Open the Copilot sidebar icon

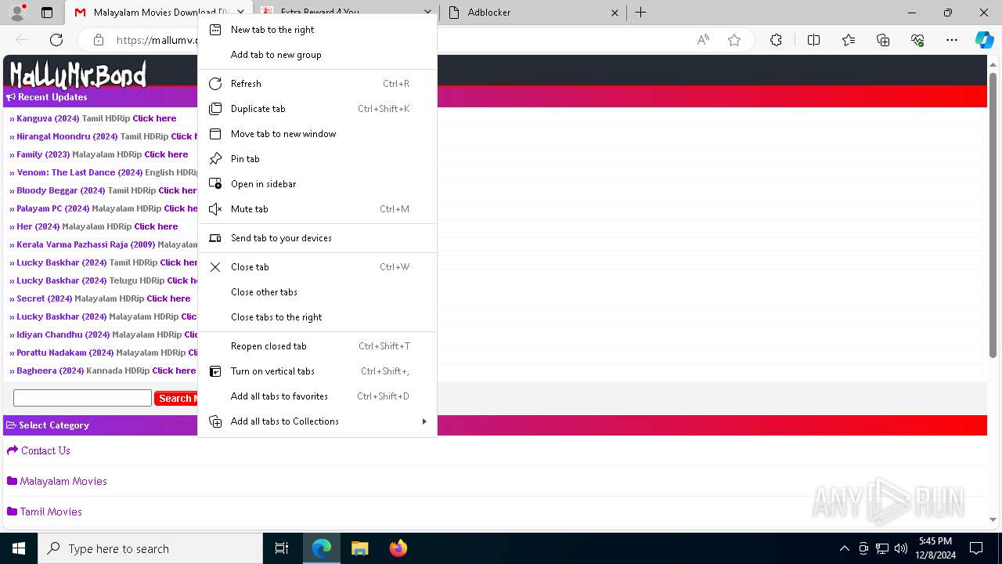984,40
